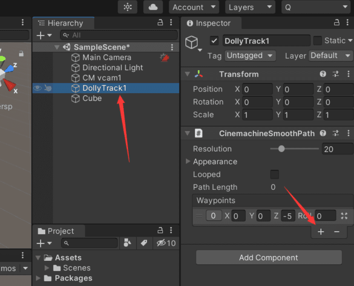Image resolution: width=354 pixels, height=286 pixels.
Task: Open the Layer dropdown showing Default
Action: pos(331,56)
